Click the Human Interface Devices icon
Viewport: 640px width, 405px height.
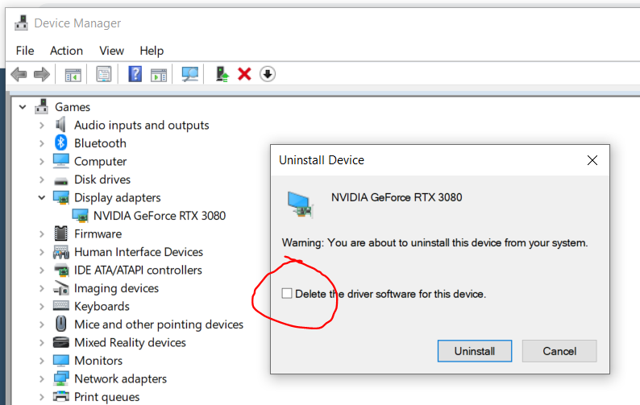pyautogui.click(x=60, y=252)
